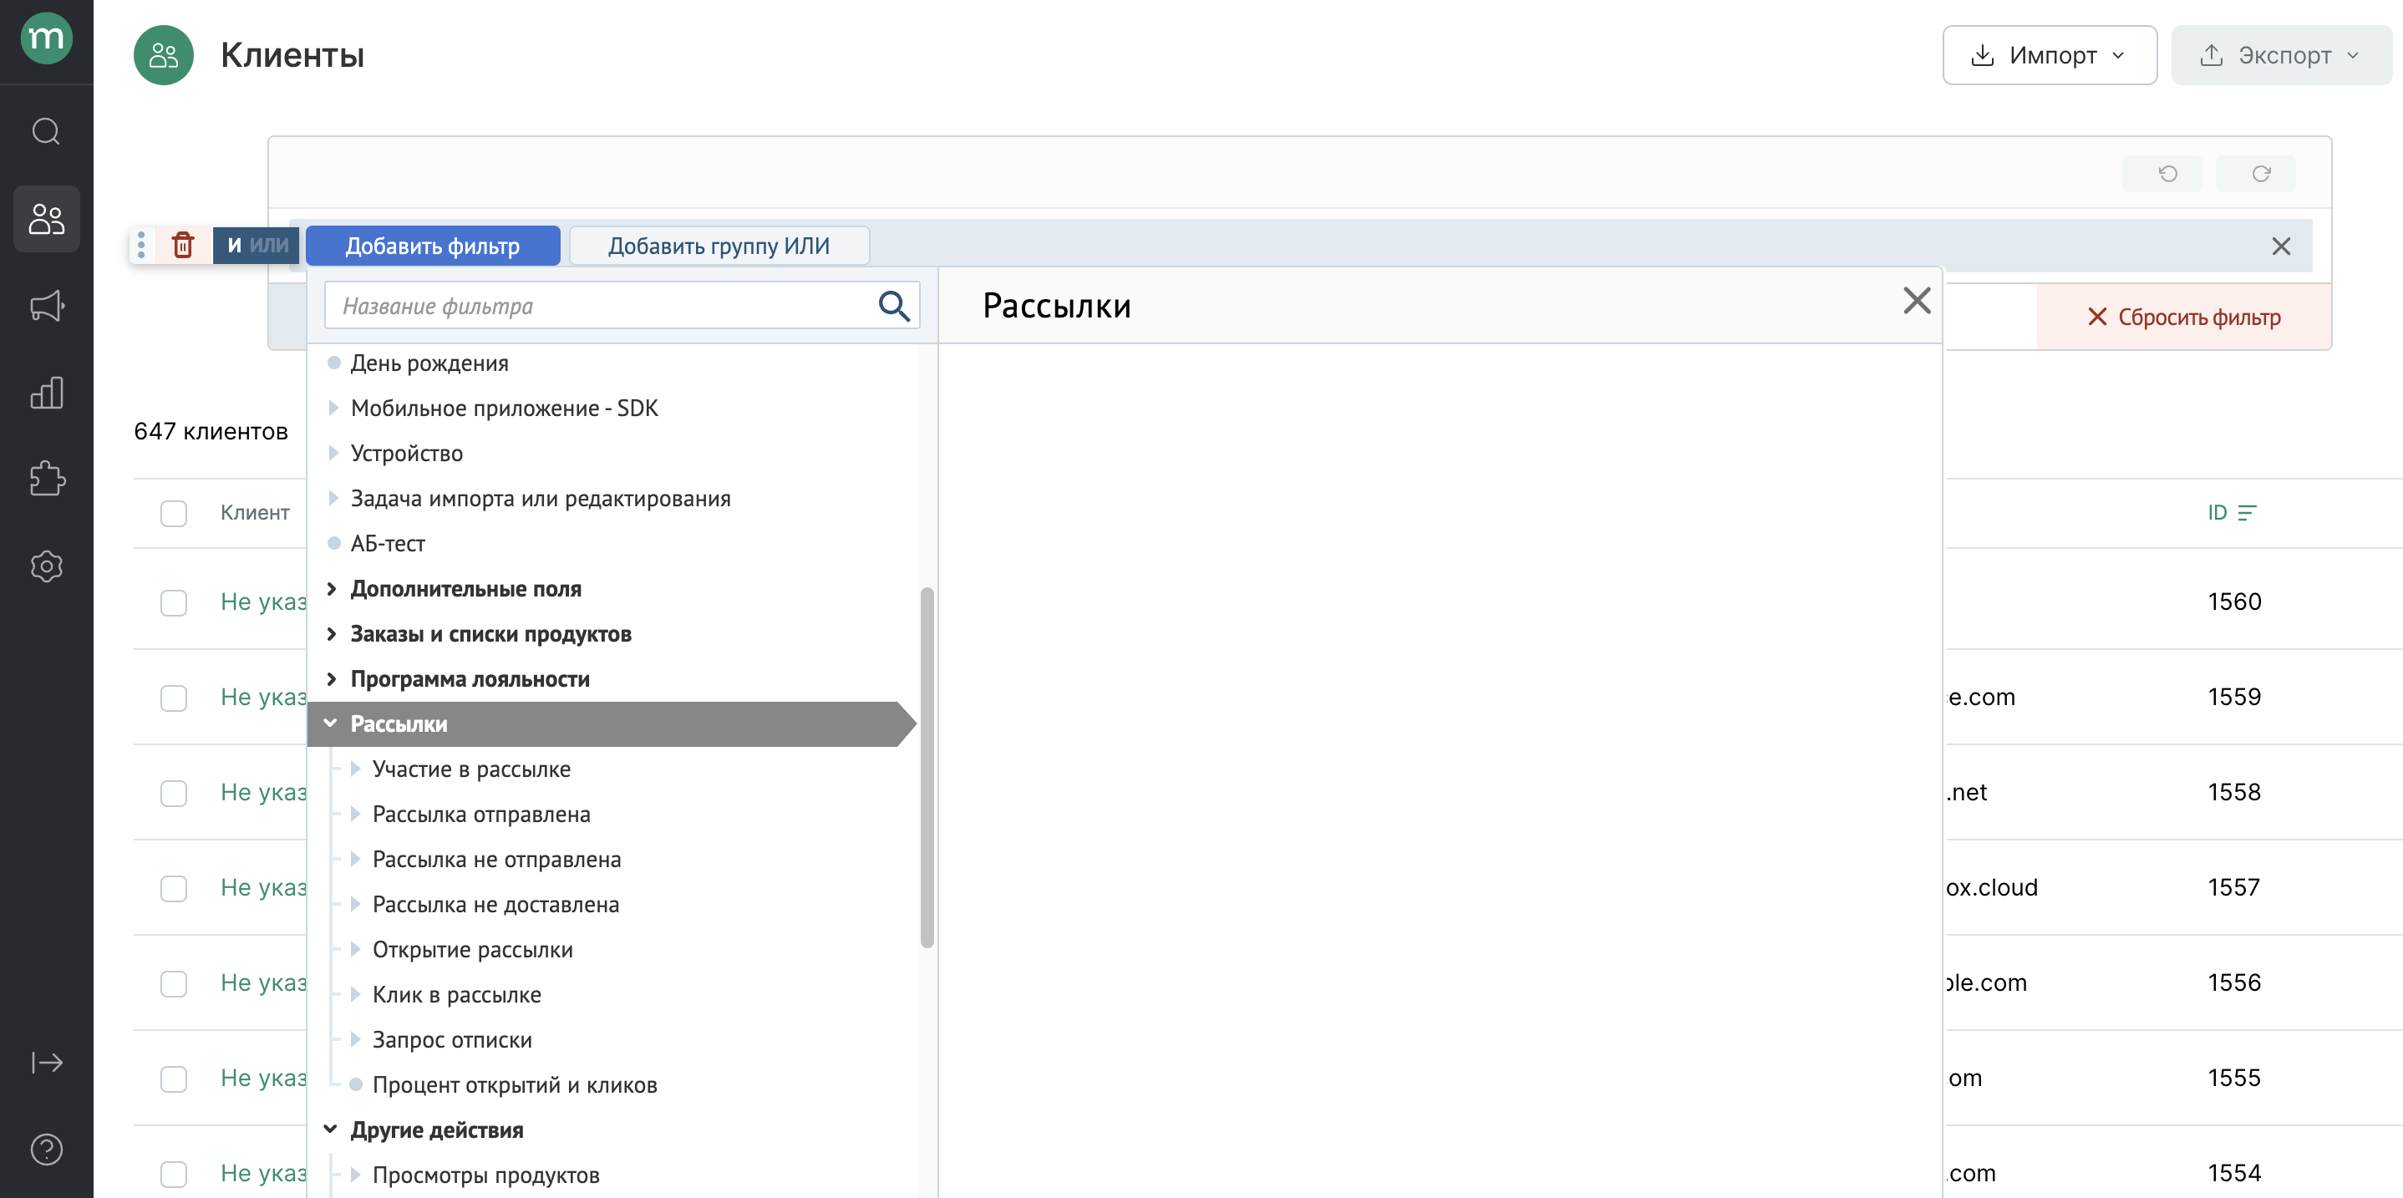The width and height of the screenshot is (2403, 1198).
Task: Click the Mindbox logo at the sidebar top
Action: click(46, 38)
